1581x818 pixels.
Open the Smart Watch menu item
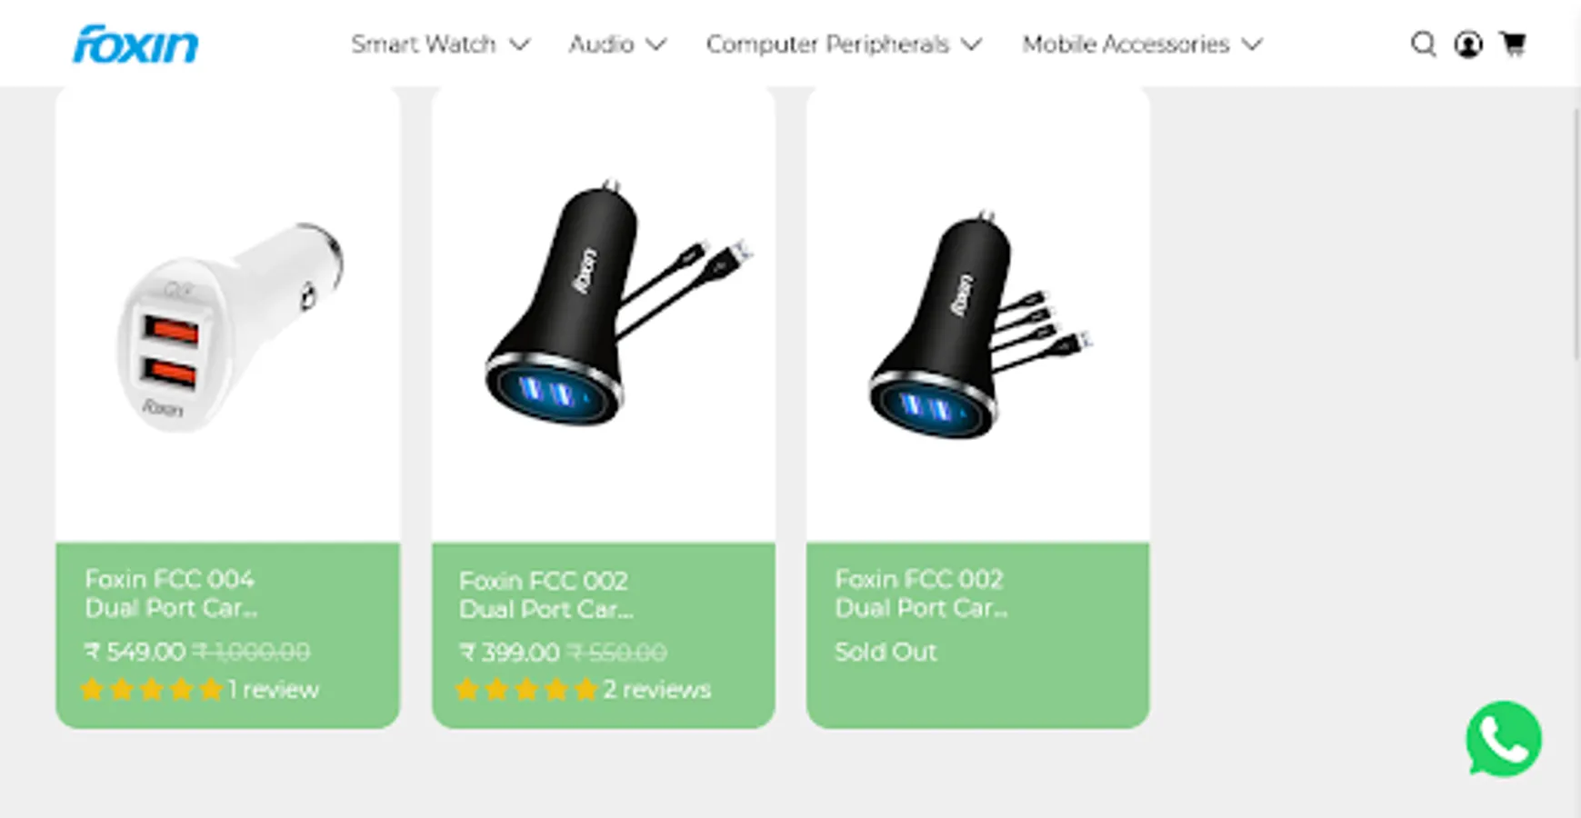point(424,44)
